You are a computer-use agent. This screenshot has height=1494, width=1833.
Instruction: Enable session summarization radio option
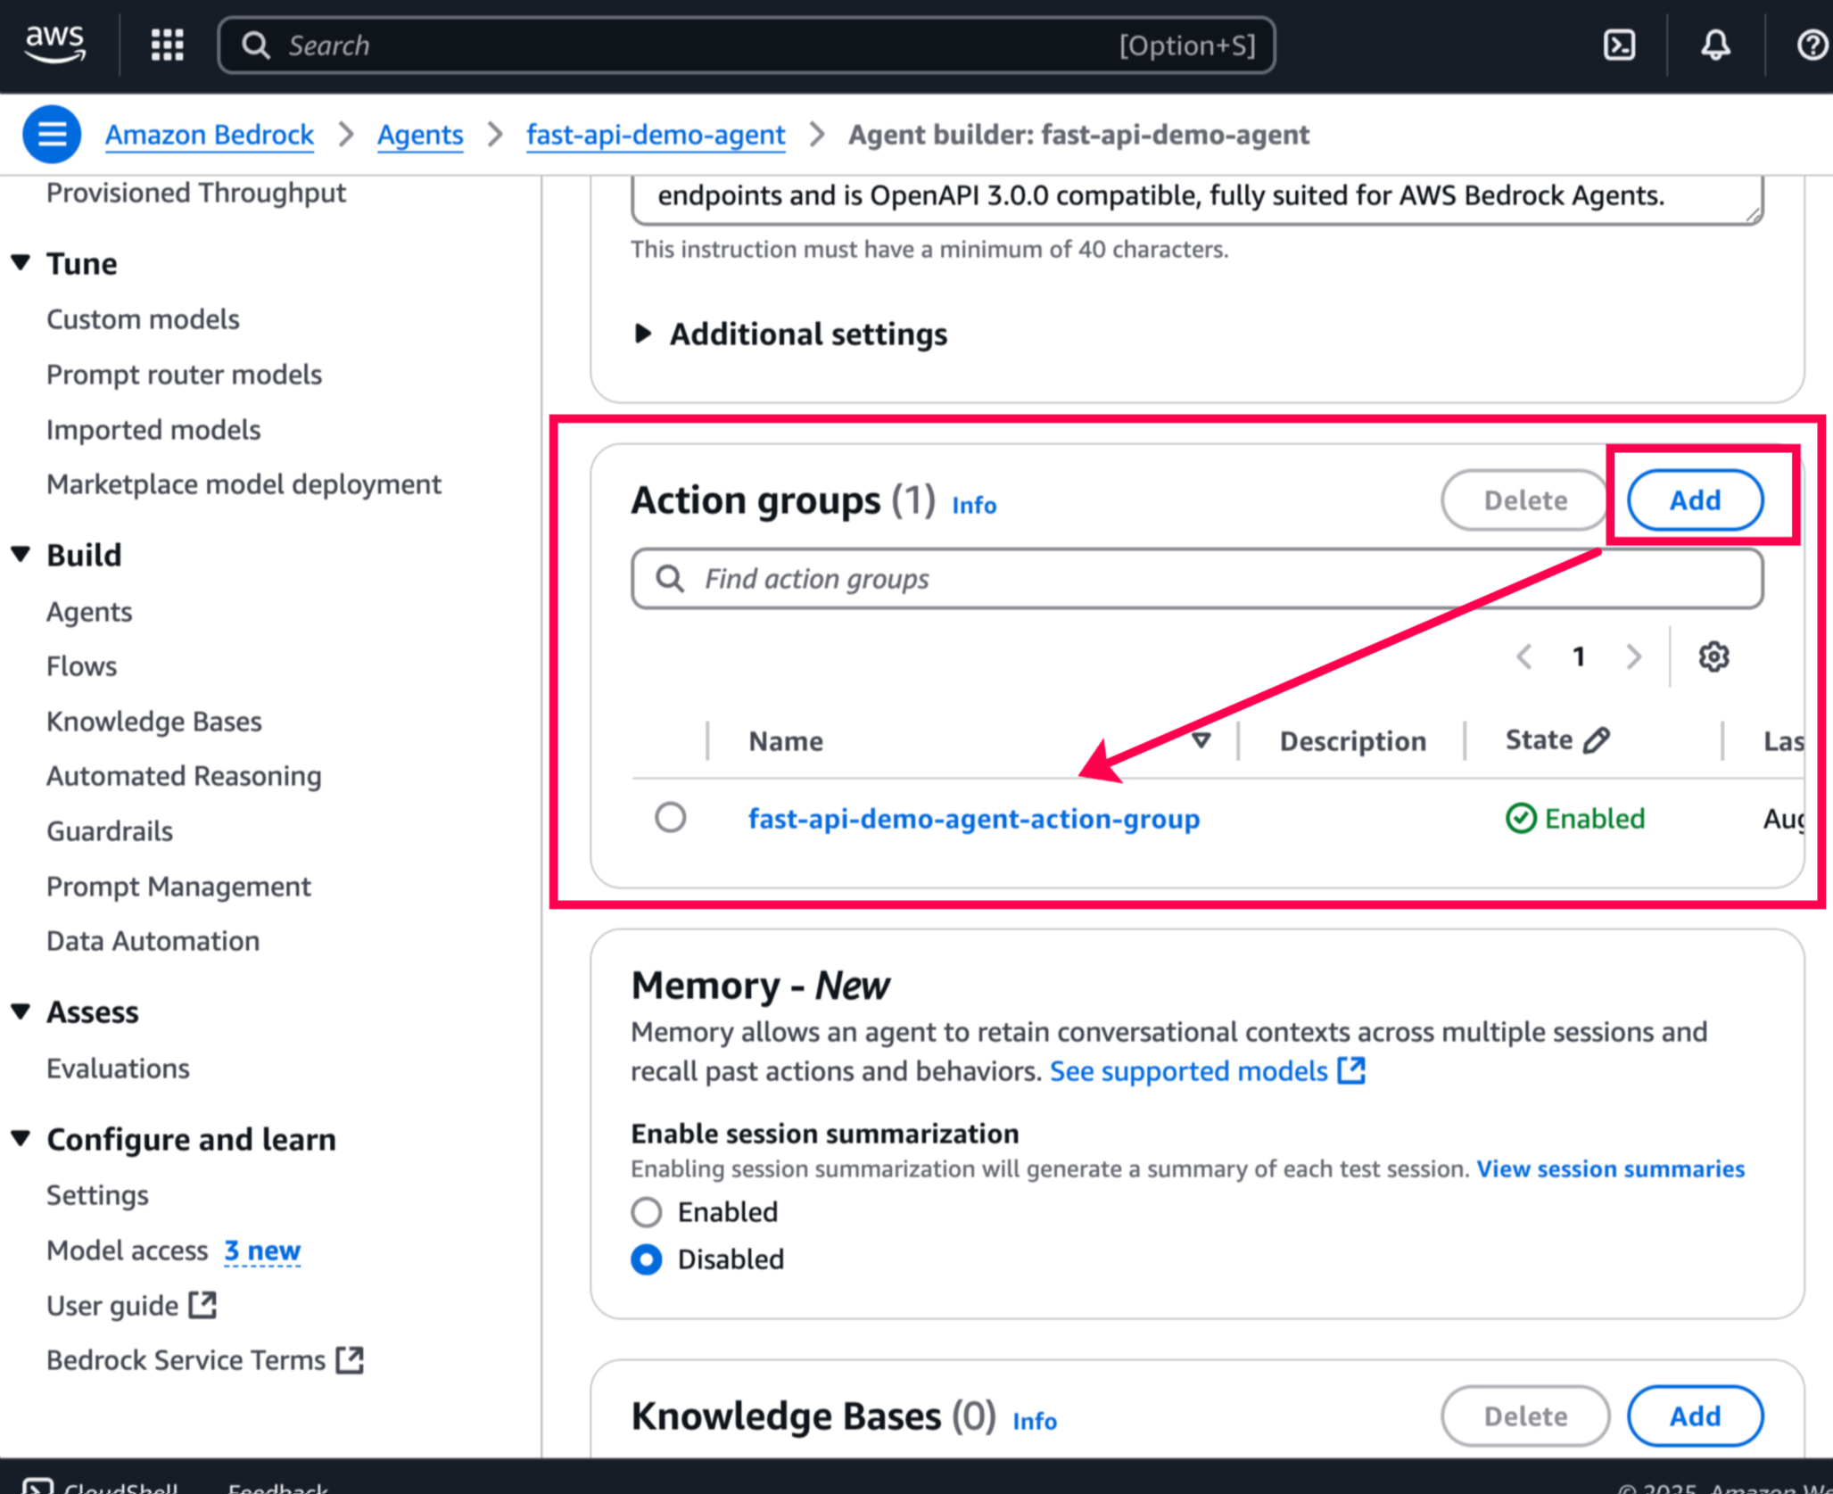tap(647, 1212)
